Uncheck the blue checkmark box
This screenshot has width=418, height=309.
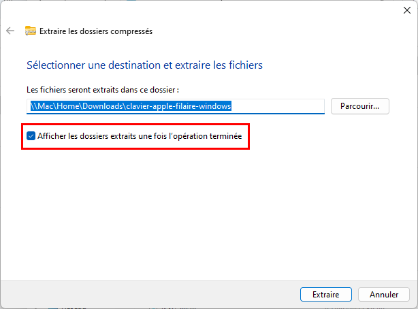(31, 136)
